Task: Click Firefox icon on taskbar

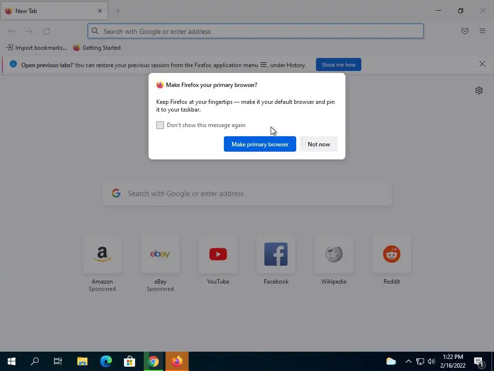Action: [x=177, y=361]
